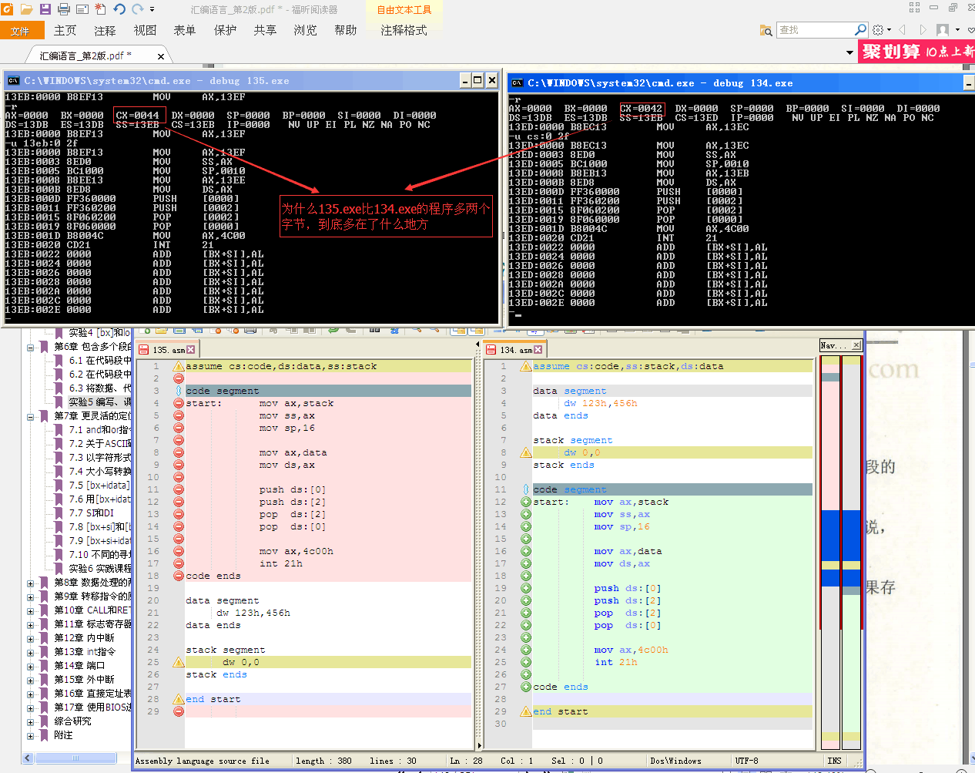The height and width of the screenshot is (773, 975).
Task: Click the magnifier search icon in 查找 box
Action: pos(861,30)
